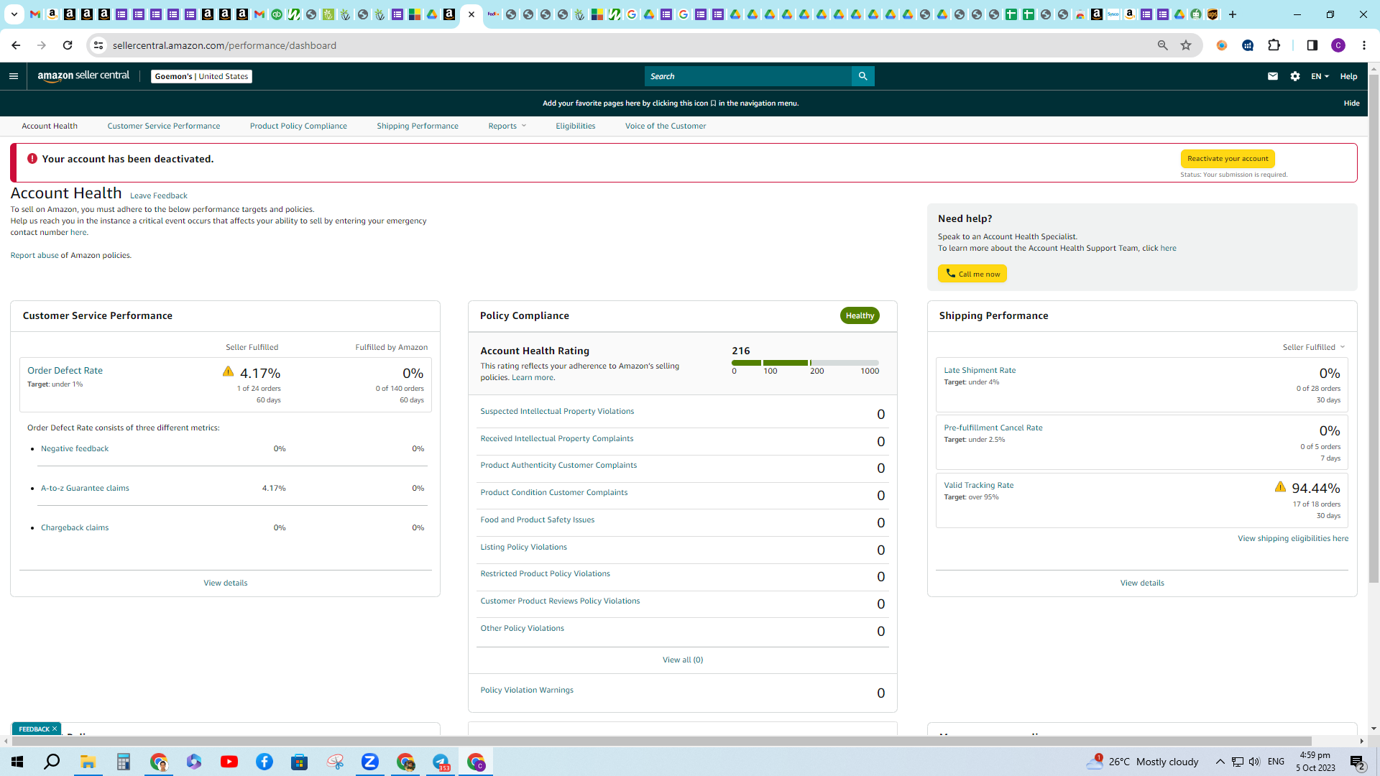Click the search magnifier button
Image resolution: width=1380 pixels, height=776 pixels.
pyautogui.click(x=862, y=76)
